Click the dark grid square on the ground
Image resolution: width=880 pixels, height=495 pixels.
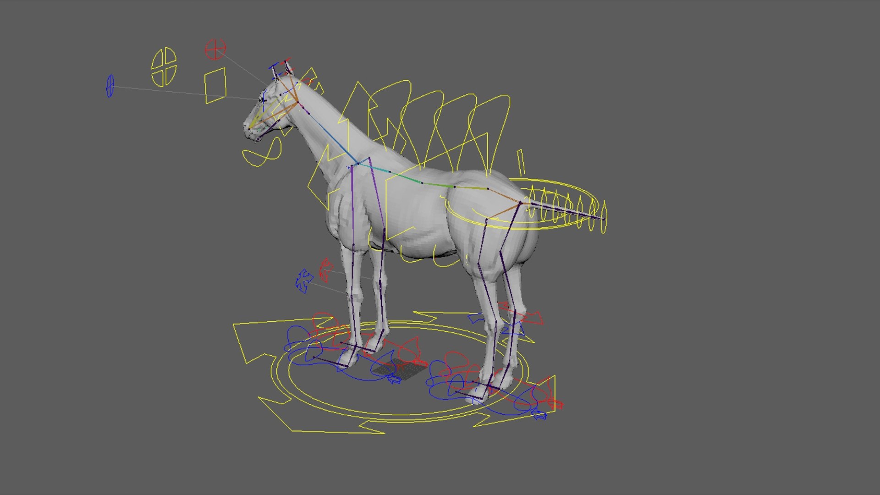point(400,369)
